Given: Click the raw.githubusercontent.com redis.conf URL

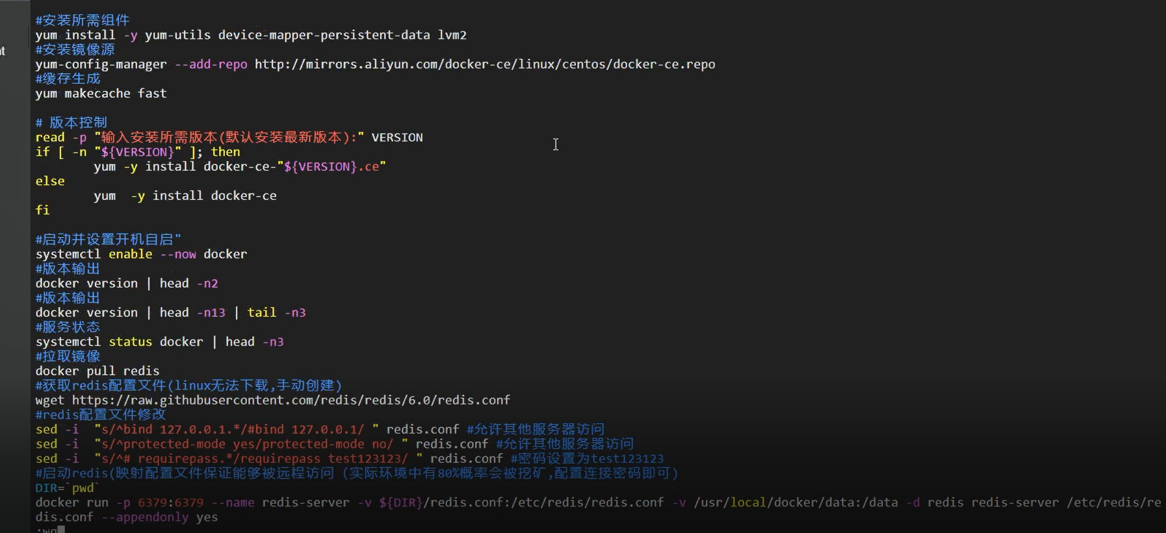Looking at the screenshot, I should 291,400.
